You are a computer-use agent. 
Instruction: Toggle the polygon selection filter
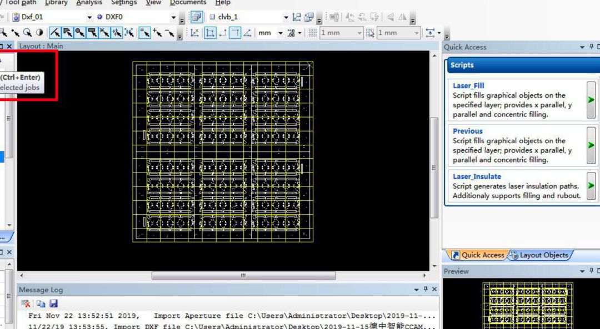(x=67, y=33)
